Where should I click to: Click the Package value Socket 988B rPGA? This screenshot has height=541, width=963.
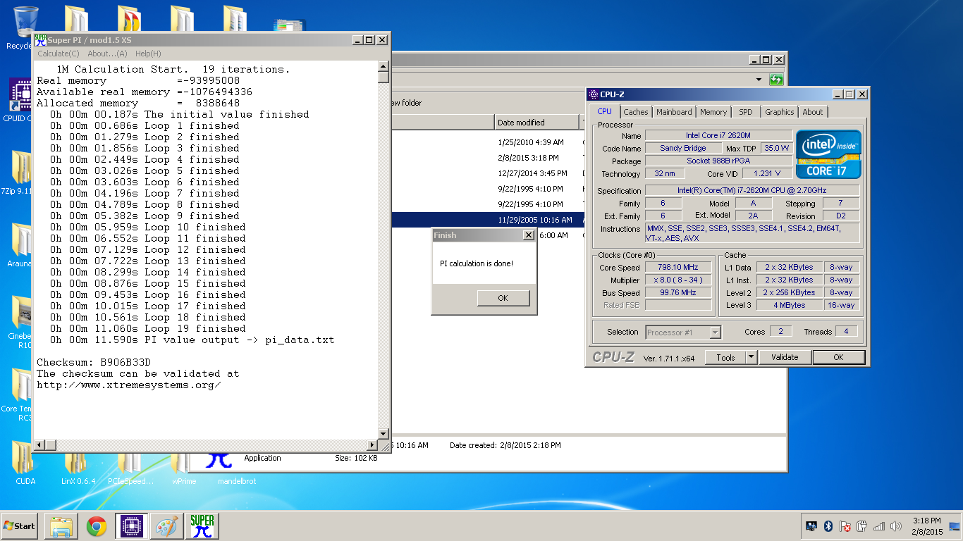tap(718, 161)
